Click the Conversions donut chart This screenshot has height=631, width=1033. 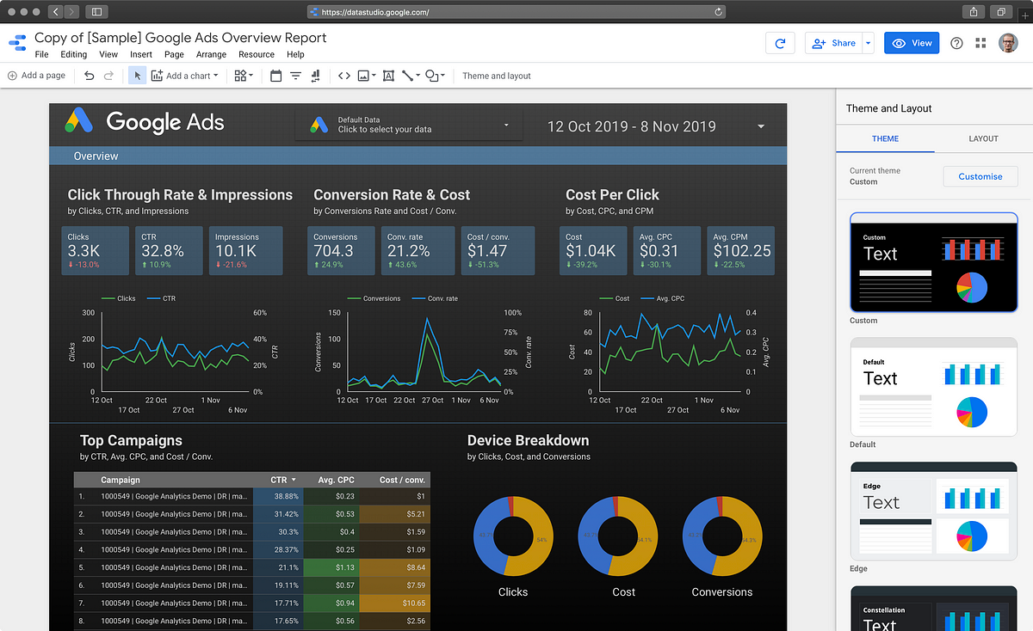point(722,536)
